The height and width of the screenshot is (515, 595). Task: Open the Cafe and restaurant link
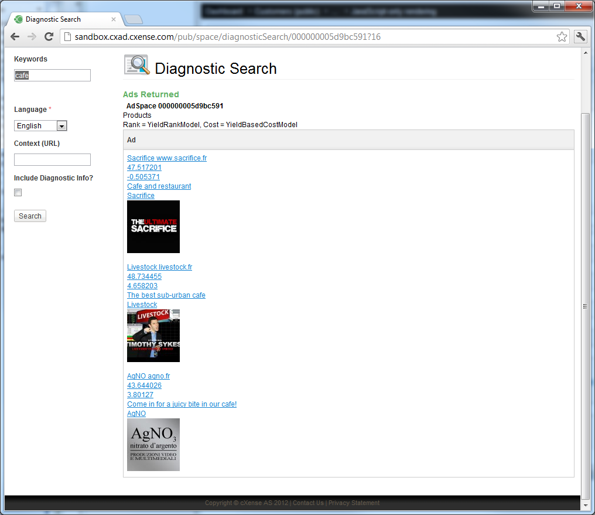pos(159,186)
